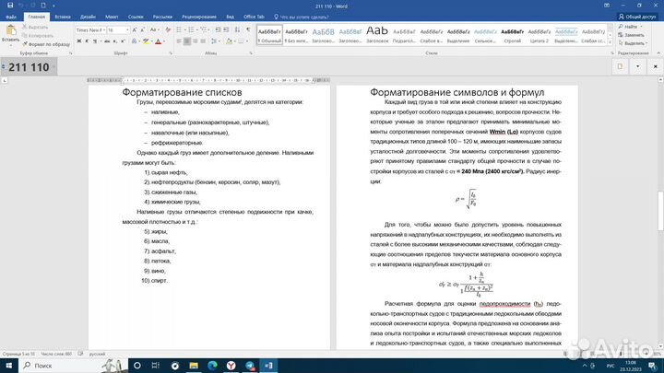Open highlight color dropdown arrow
Image resolution: width=664 pixels, height=373 pixels.
pos(151,41)
